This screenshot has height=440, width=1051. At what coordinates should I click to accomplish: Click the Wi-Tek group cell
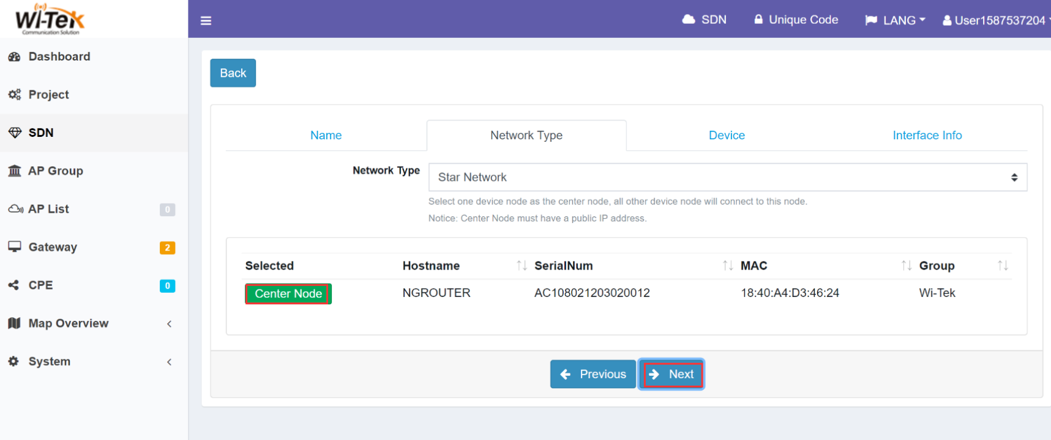(937, 293)
